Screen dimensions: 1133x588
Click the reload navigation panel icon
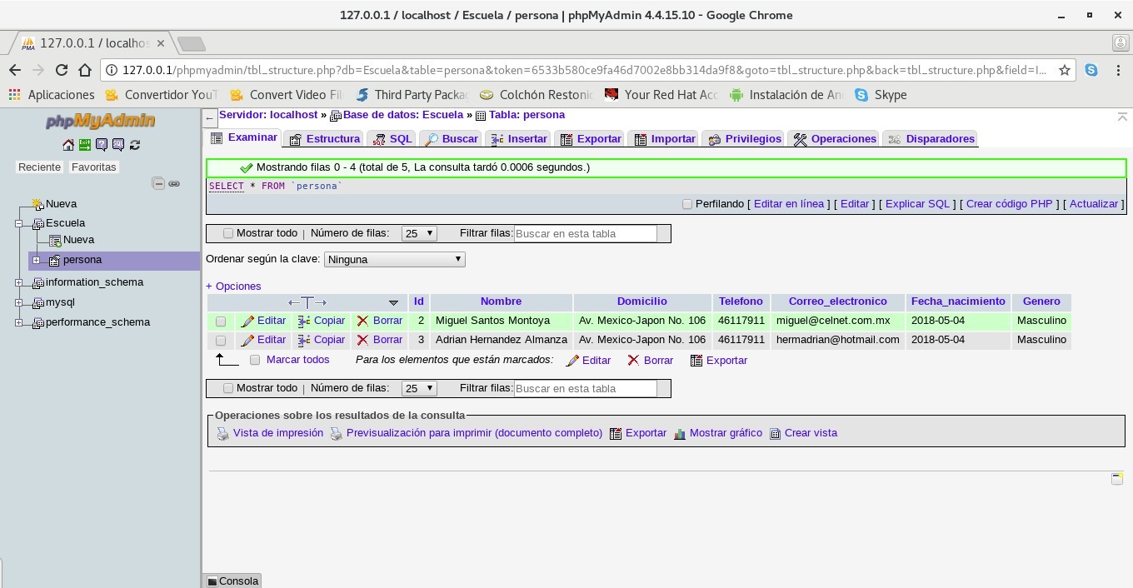(135, 145)
